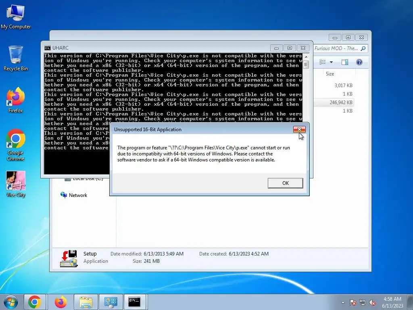
Task: Minimize the Explorer window
Action: (335, 38)
